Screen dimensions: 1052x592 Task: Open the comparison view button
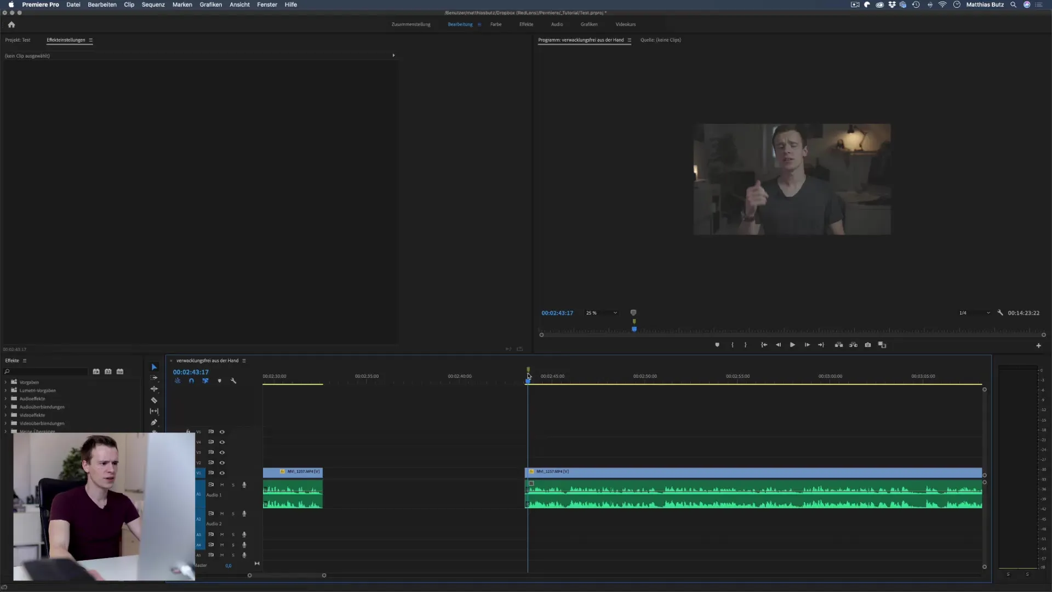882,345
